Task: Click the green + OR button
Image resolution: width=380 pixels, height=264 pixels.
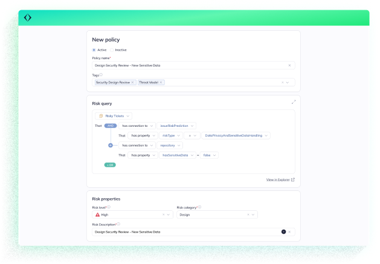Action: [110, 164]
